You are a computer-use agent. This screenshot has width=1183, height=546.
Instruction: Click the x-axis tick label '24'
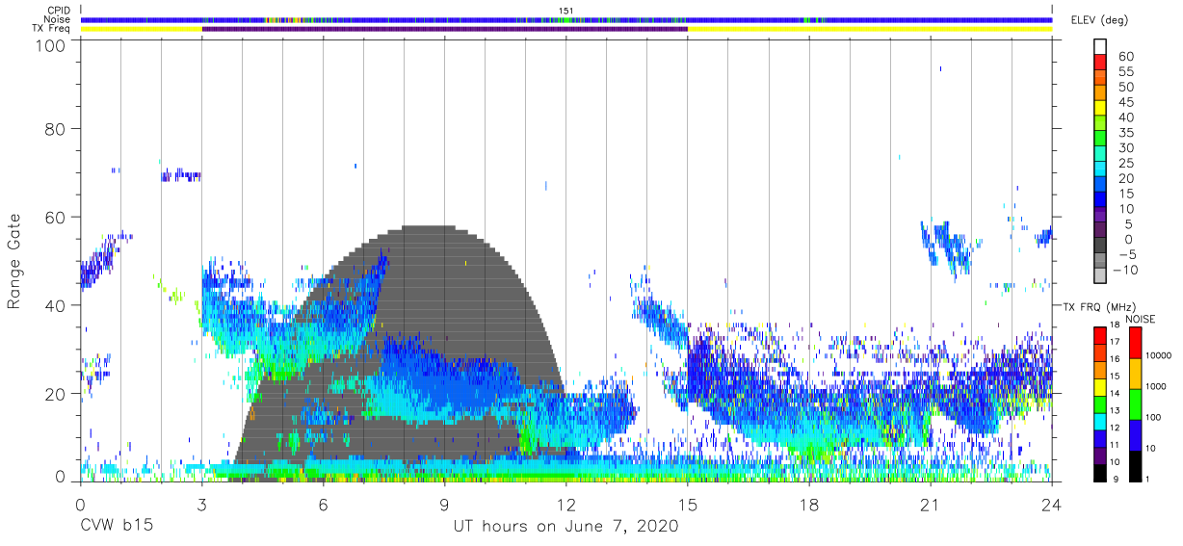point(1051,504)
